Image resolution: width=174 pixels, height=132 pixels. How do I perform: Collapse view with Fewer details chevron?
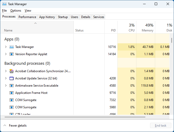pyautogui.click(x=5, y=126)
